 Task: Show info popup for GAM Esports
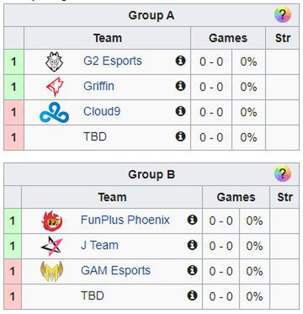click(x=192, y=271)
